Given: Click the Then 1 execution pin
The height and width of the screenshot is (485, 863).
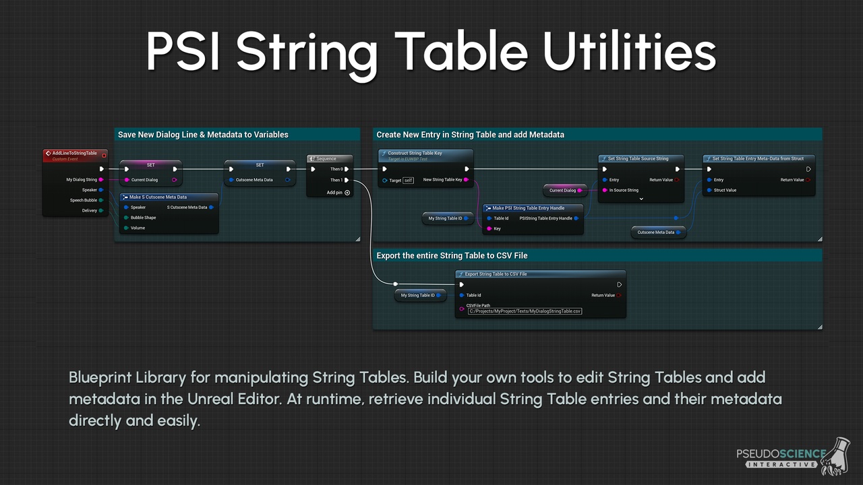Looking at the screenshot, I should (347, 180).
